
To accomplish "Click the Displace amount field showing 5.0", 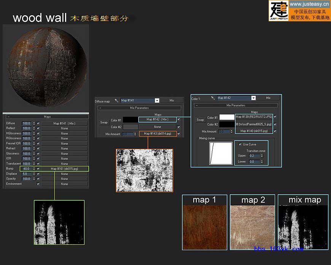I will click(x=27, y=174).
